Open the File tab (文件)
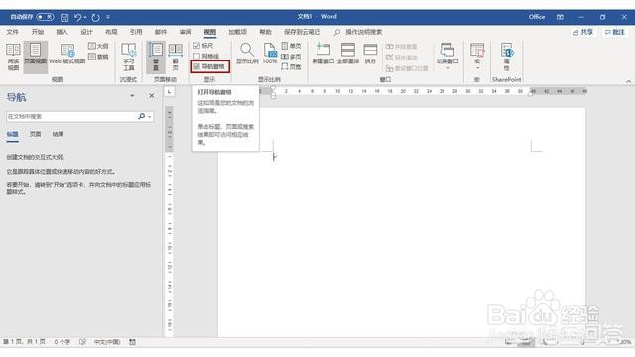This screenshot has height=357, width=635. [12, 32]
